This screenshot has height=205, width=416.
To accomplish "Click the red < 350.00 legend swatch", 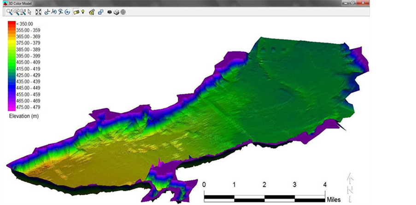I will tap(11, 23).
